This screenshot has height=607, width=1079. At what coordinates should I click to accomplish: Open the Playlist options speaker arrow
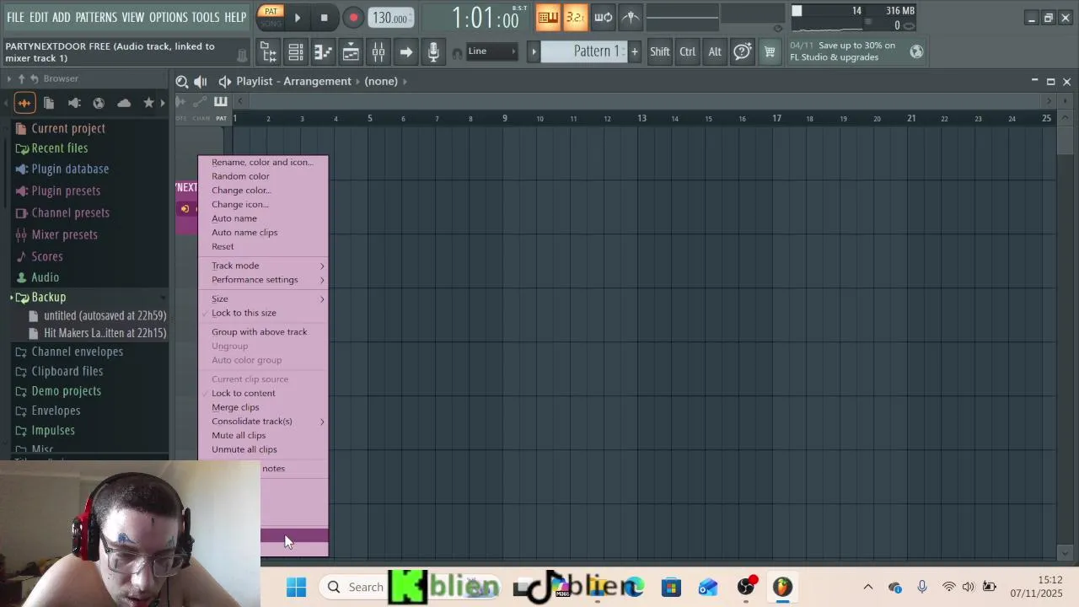pyautogui.click(x=224, y=82)
